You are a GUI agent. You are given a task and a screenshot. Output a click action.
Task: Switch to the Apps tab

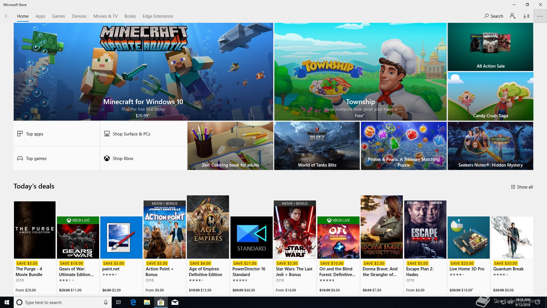40,16
